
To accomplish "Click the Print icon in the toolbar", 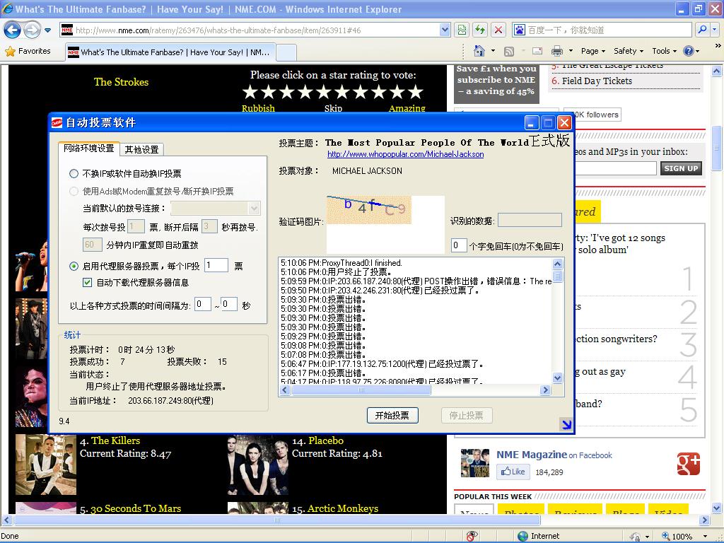I will coord(556,51).
